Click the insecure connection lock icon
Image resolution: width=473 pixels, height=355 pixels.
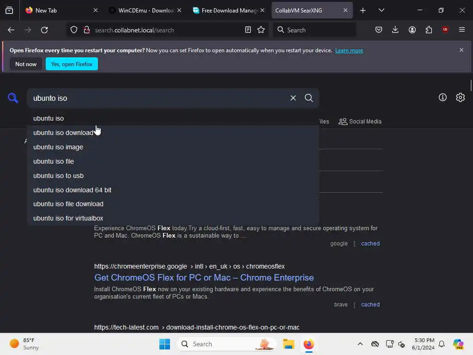(x=87, y=30)
